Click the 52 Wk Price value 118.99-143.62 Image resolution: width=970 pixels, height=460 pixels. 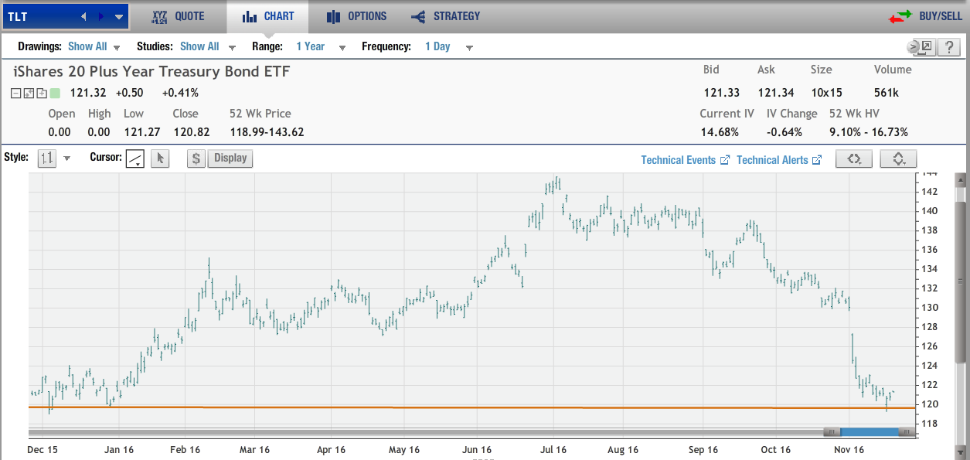[x=267, y=132]
